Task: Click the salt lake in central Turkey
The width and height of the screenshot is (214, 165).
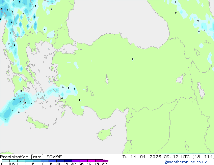Action: (108, 80)
